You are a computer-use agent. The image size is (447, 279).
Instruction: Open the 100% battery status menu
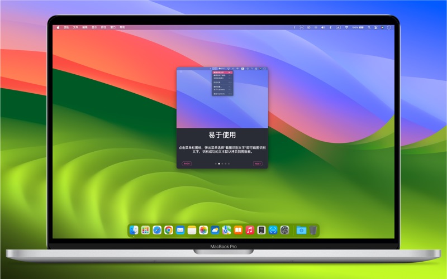(358, 27)
